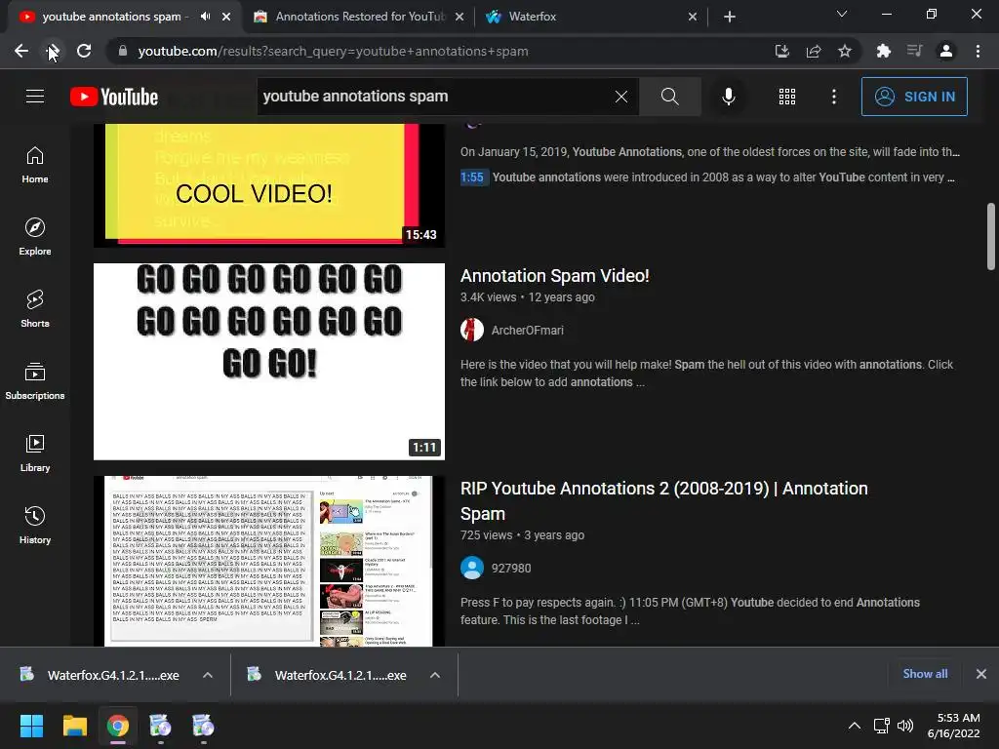The width and height of the screenshot is (999, 749).
Task: Switch to the Waterfox tab
Action: coord(590,17)
